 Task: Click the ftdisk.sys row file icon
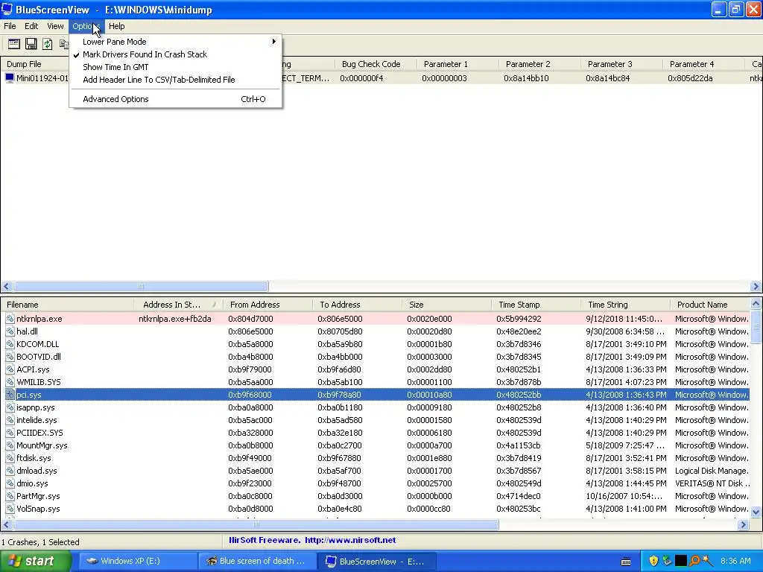click(10, 458)
